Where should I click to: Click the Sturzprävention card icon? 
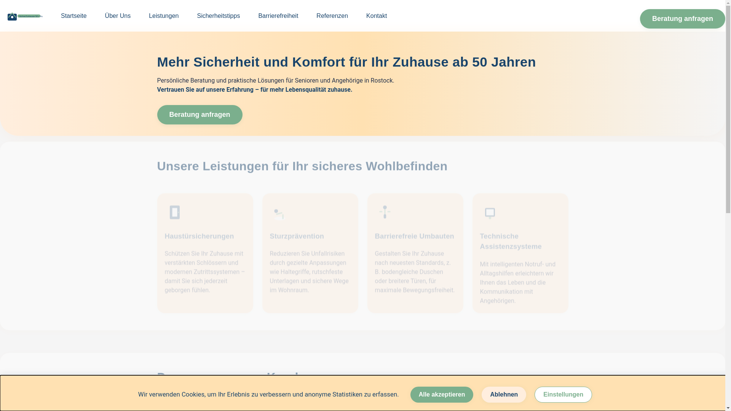click(279, 214)
